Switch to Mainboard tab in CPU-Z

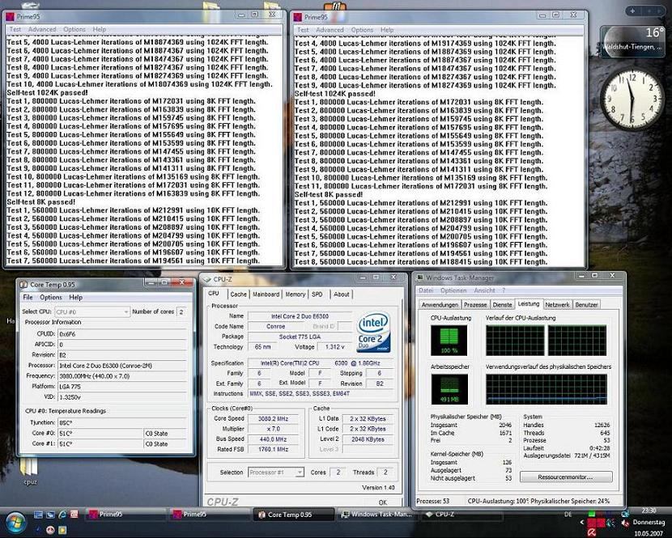click(x=266, y=294)
